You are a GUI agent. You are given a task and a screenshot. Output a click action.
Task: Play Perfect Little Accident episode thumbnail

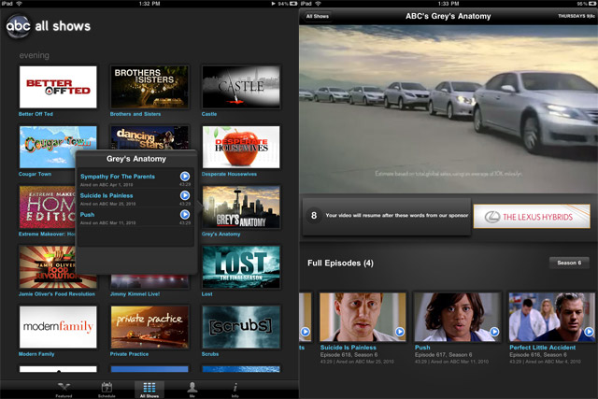(551, 317)
